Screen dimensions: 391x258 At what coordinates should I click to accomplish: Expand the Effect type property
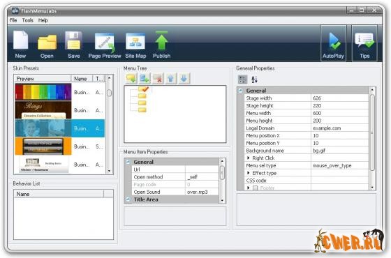point(248,173)
